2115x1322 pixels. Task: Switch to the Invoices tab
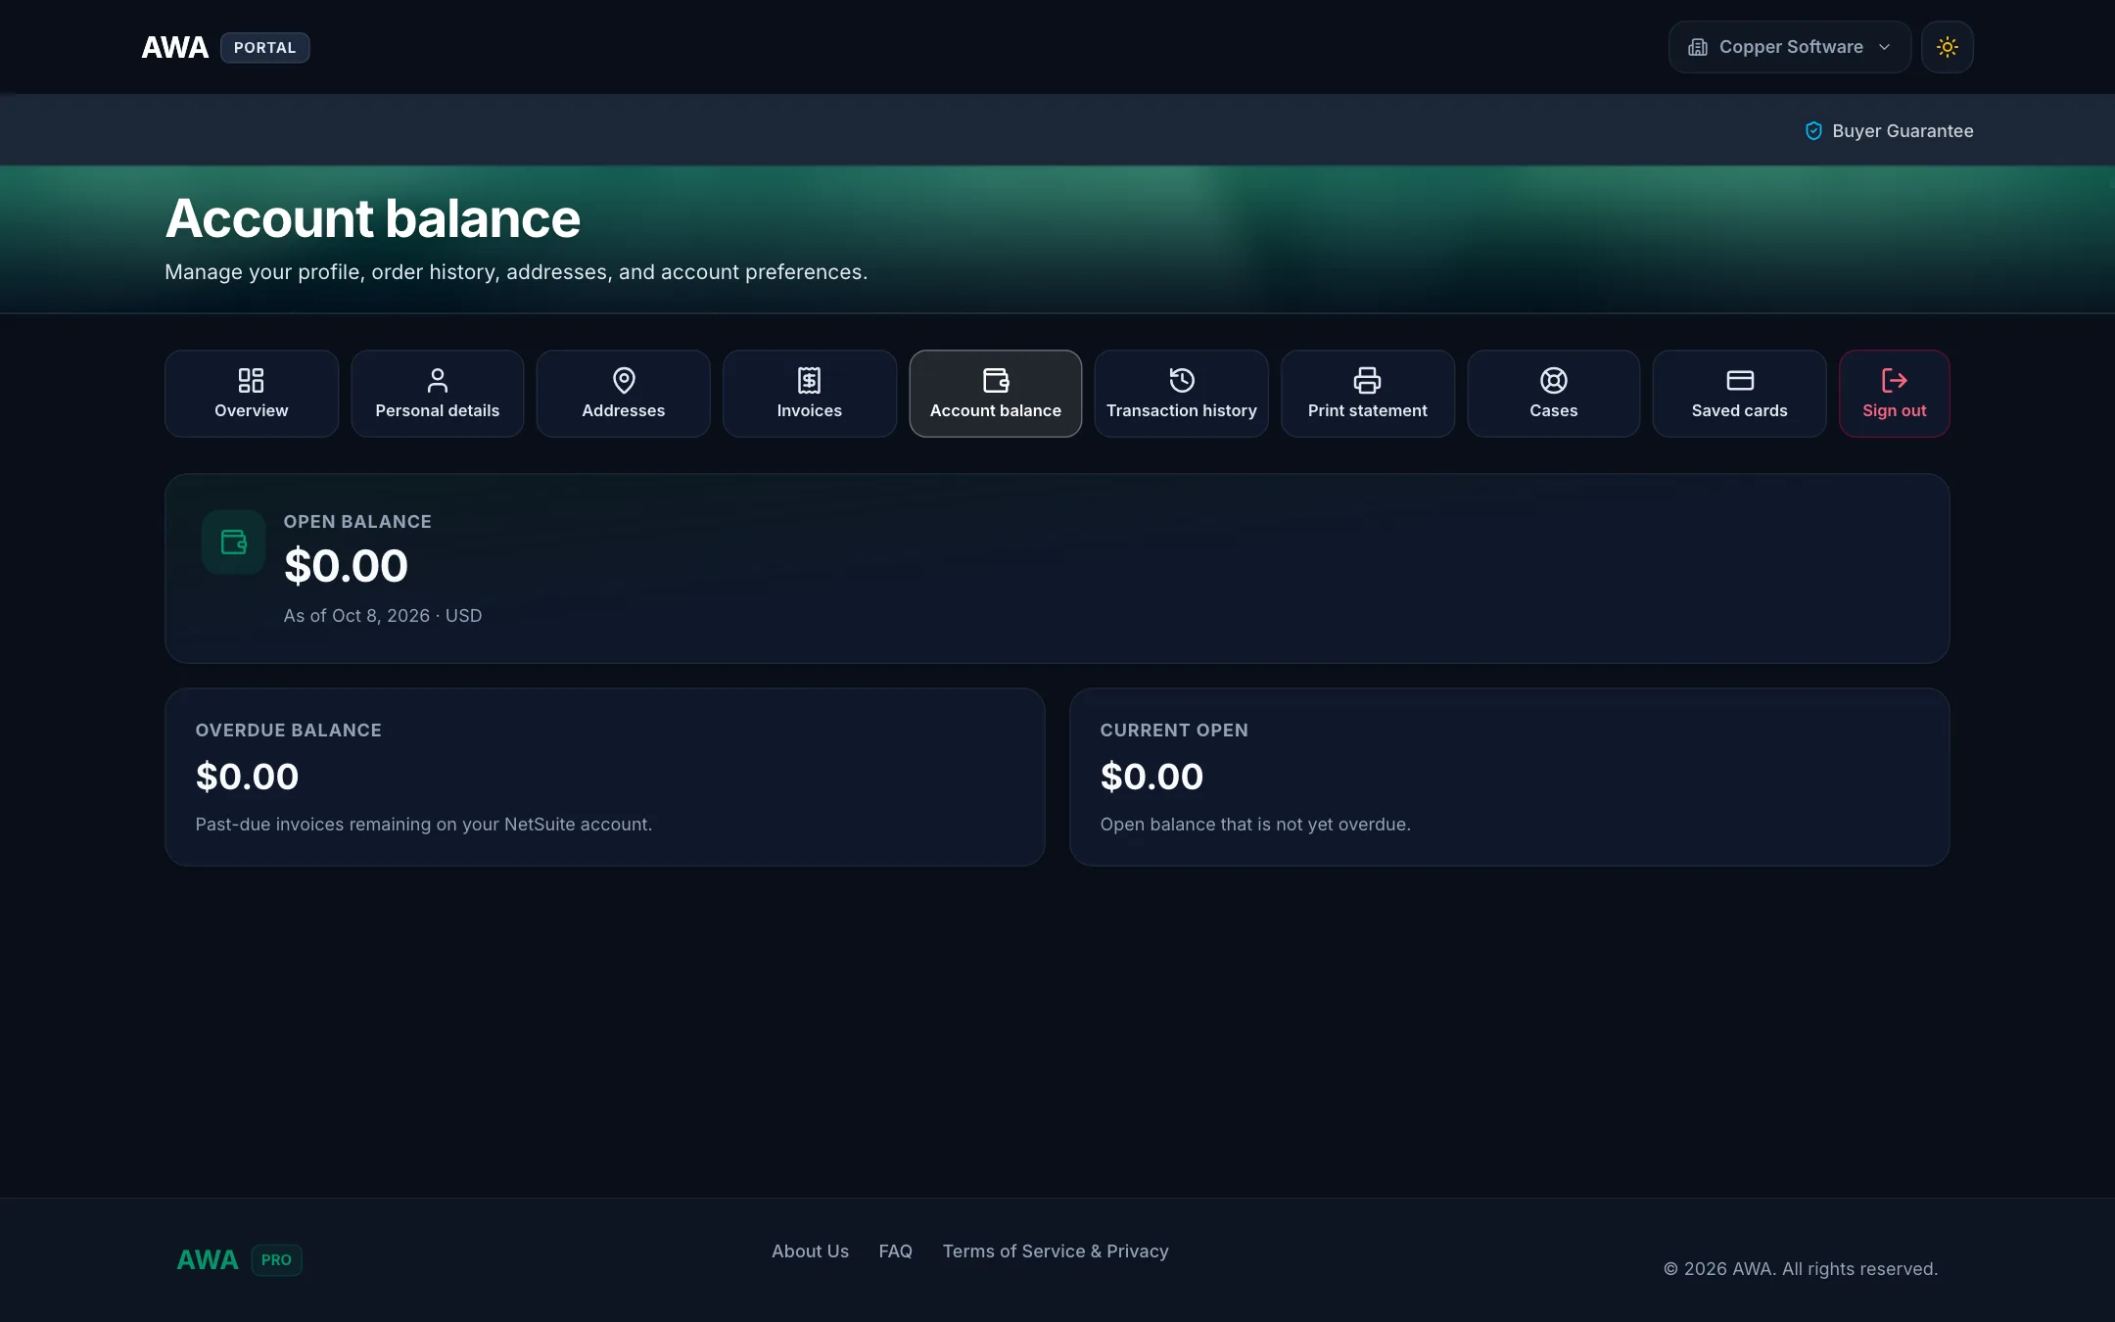(810, 394)
